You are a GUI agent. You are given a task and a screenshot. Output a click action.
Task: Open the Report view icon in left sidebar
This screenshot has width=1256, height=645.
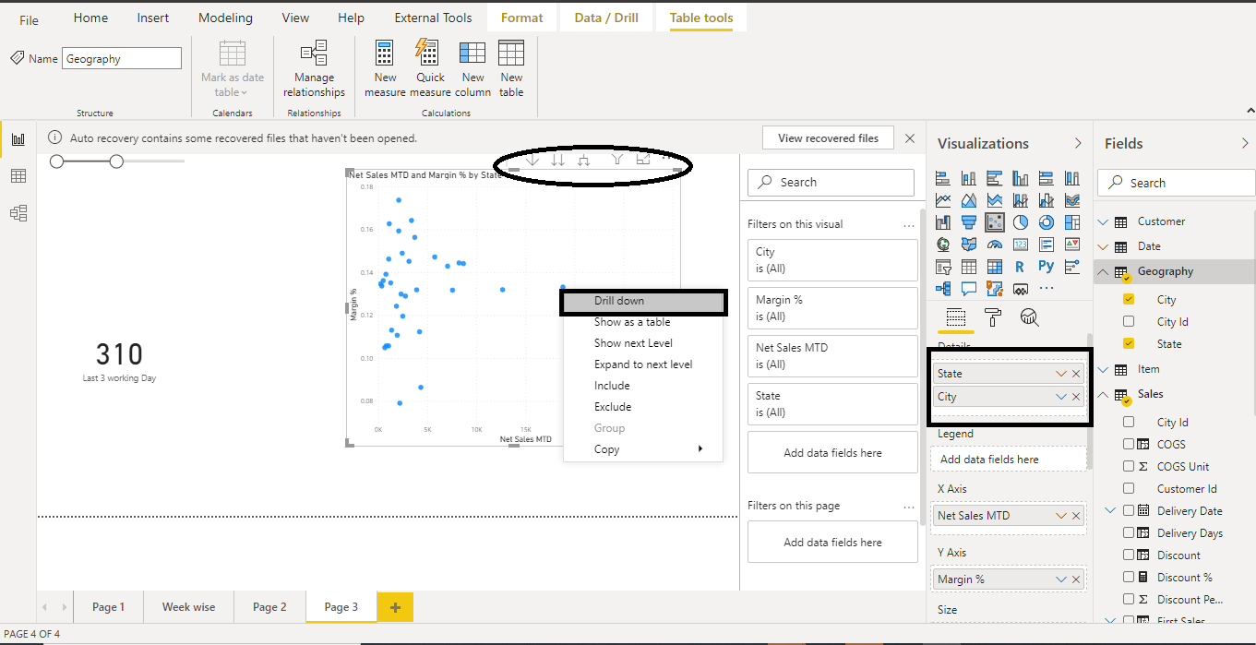point(18,139)
